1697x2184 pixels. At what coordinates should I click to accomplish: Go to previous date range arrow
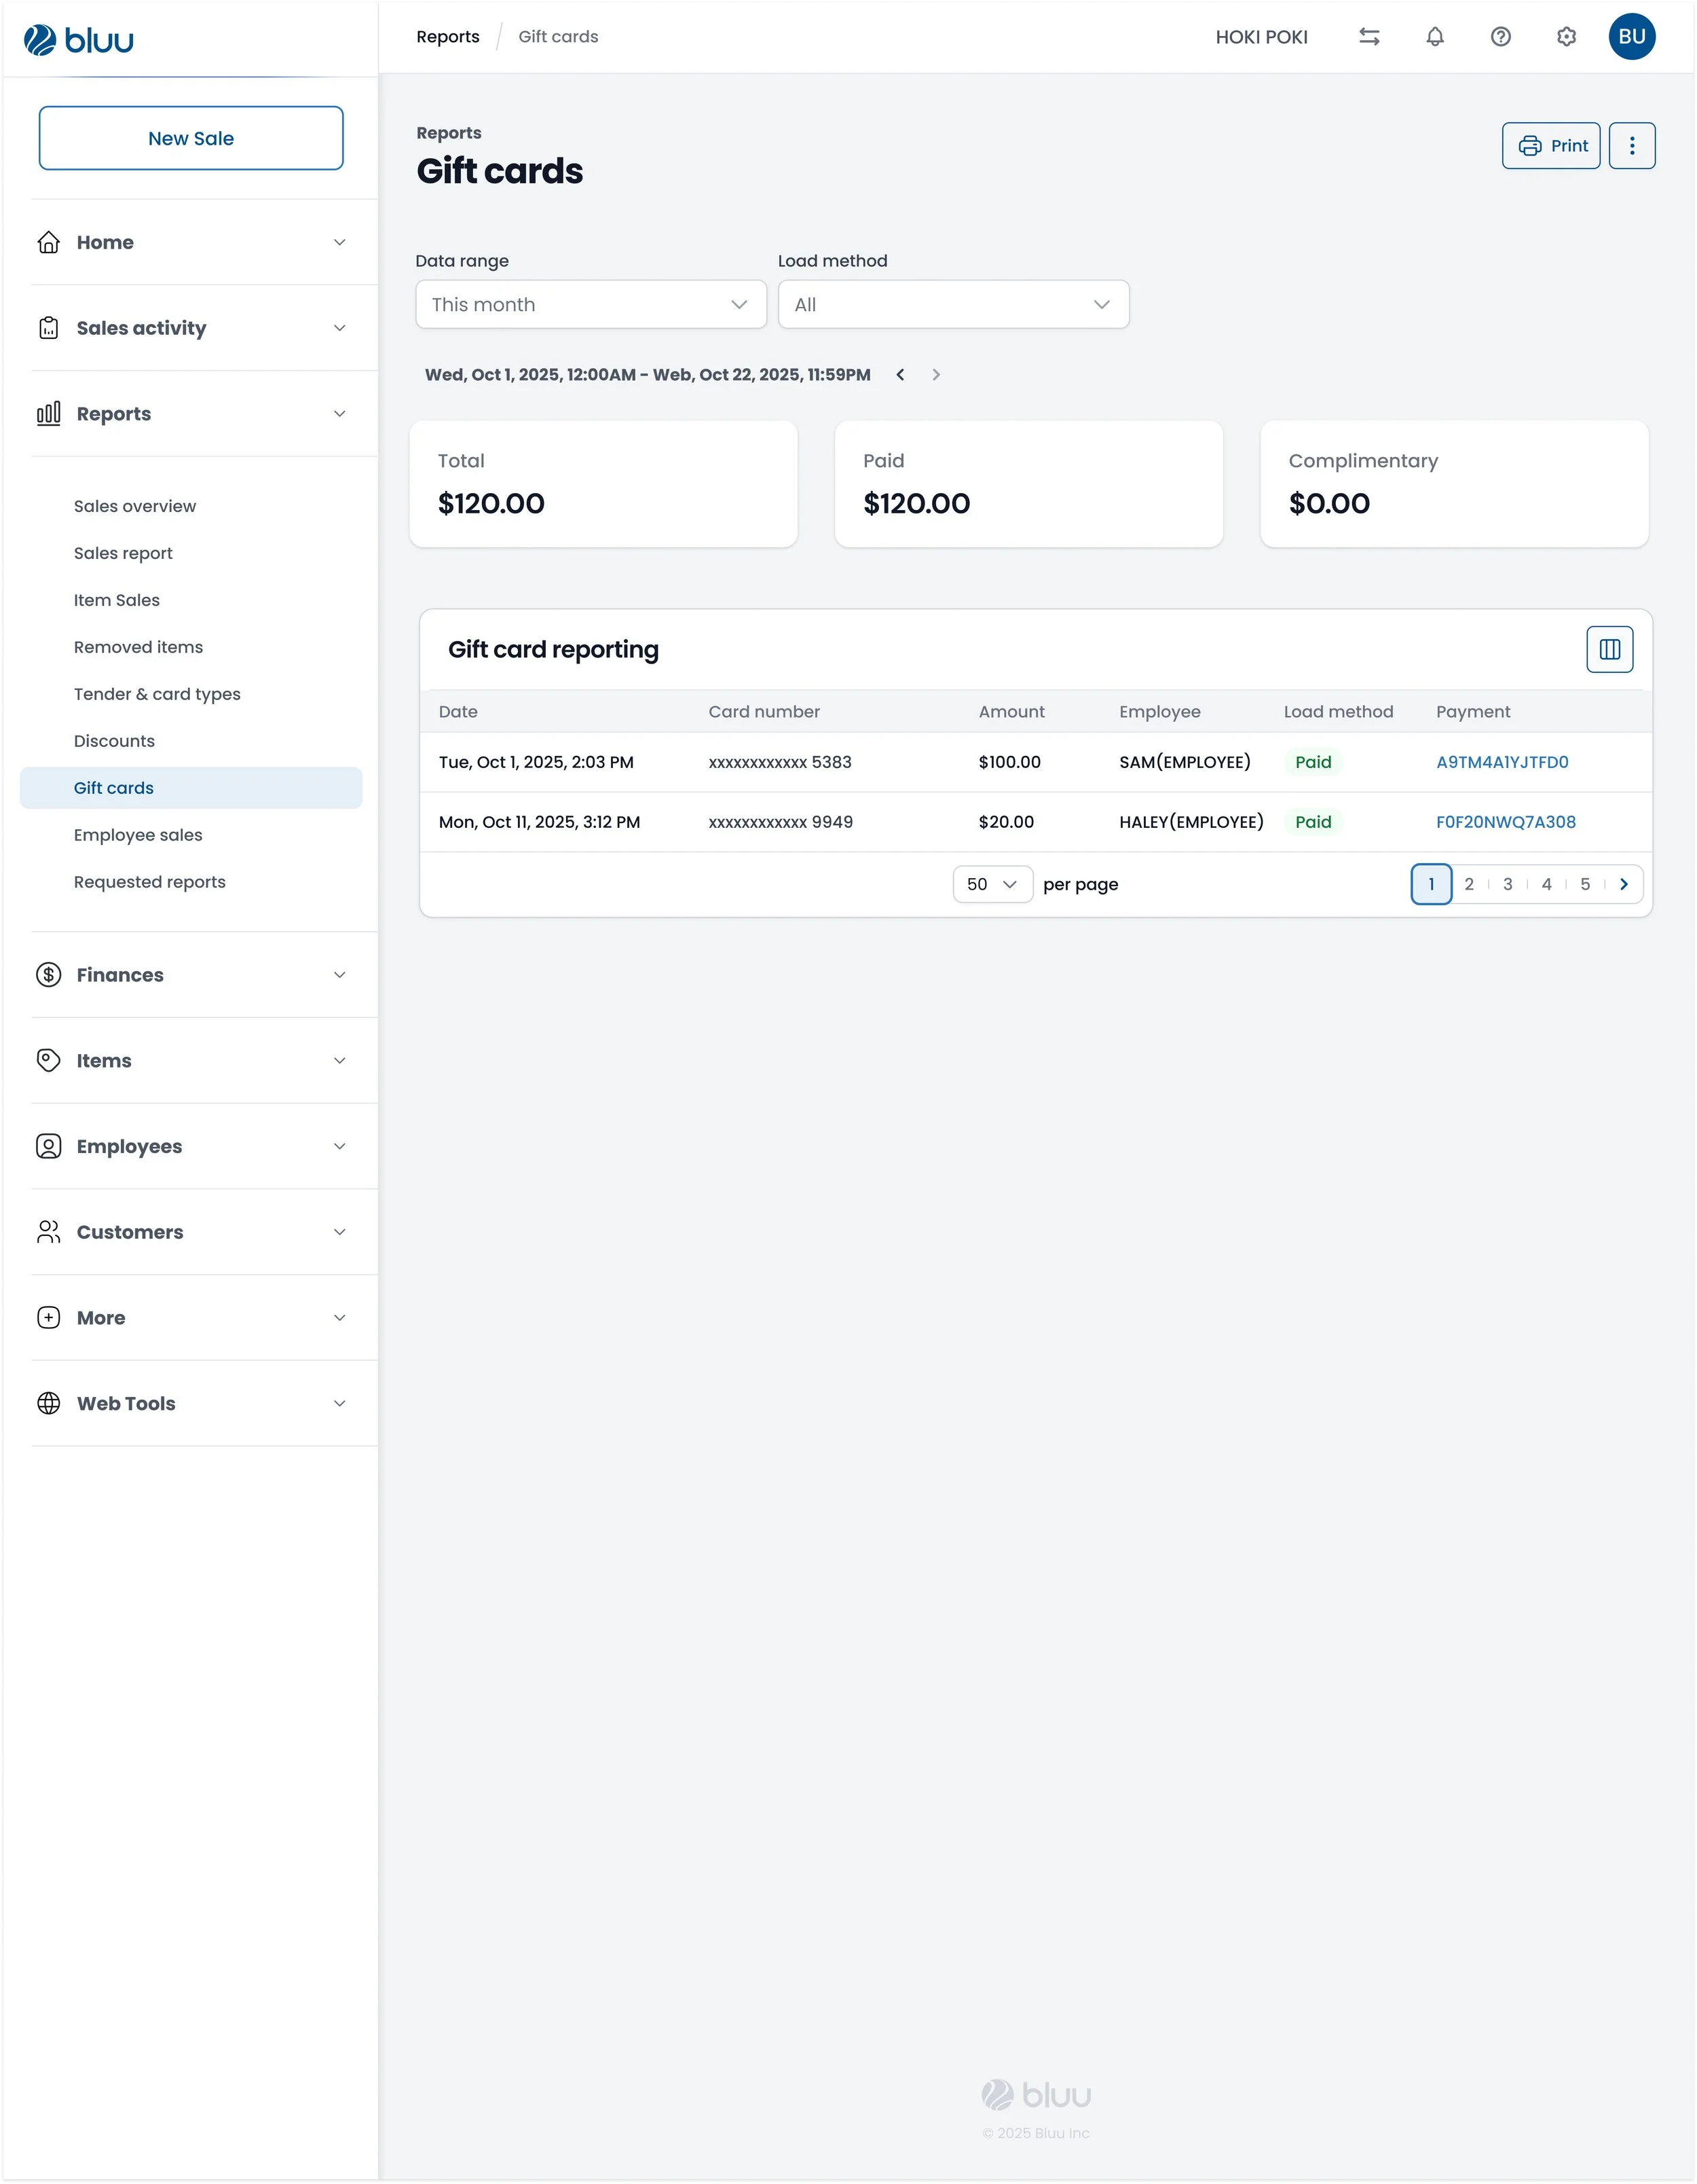[901, 375]
